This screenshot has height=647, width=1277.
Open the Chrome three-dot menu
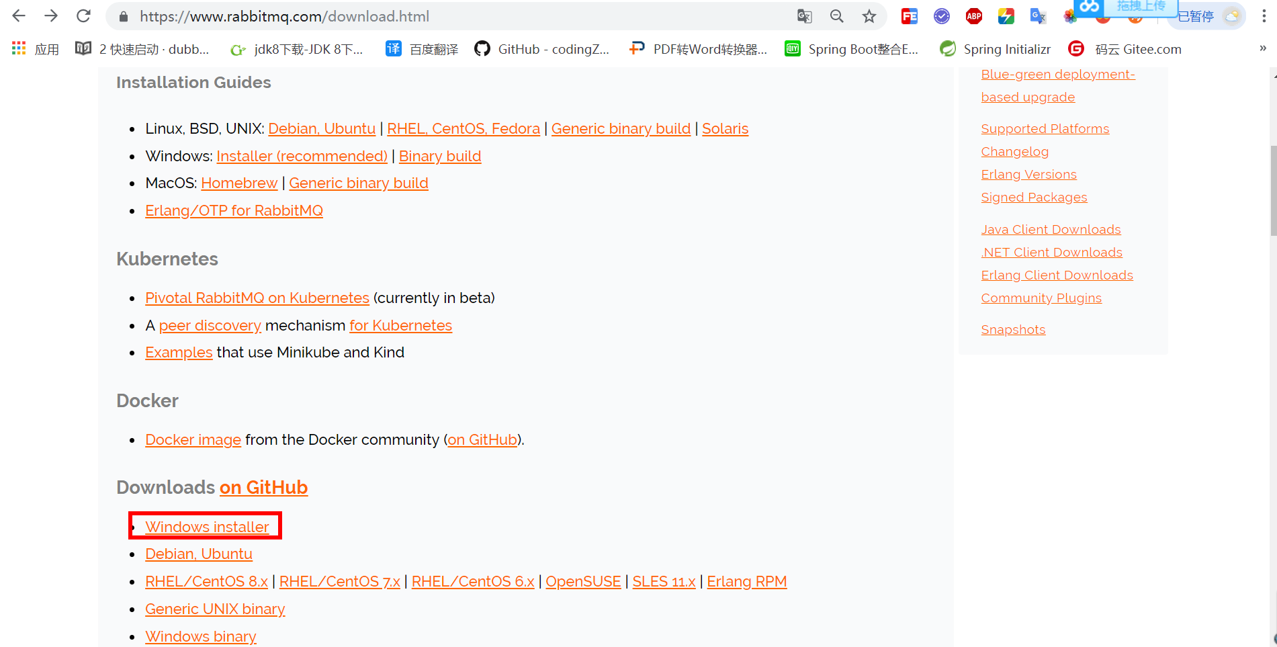click(x=1264, y=16)
